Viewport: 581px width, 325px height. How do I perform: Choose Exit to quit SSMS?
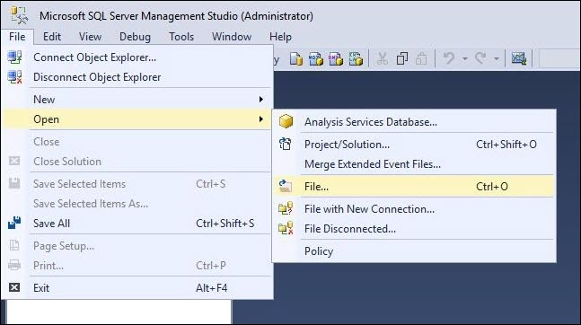(x=137, y=288)
